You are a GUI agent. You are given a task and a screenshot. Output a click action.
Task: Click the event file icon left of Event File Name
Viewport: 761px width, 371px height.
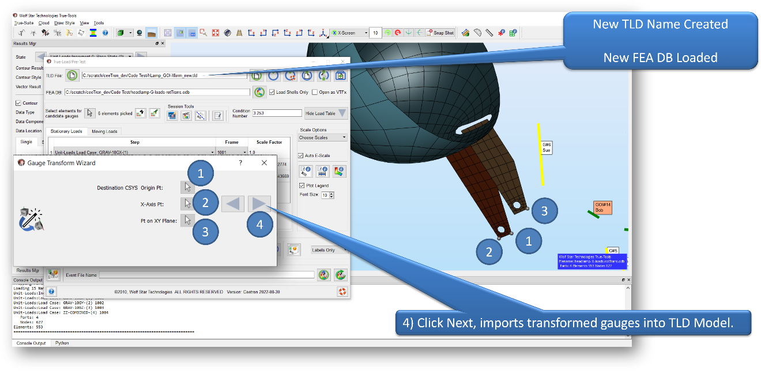coord(53,275)
